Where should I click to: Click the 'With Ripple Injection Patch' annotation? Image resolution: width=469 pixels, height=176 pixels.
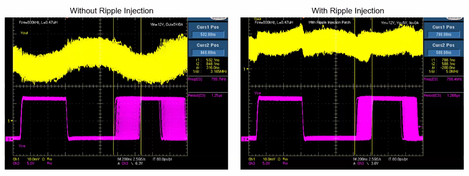(x=329, y=23)
